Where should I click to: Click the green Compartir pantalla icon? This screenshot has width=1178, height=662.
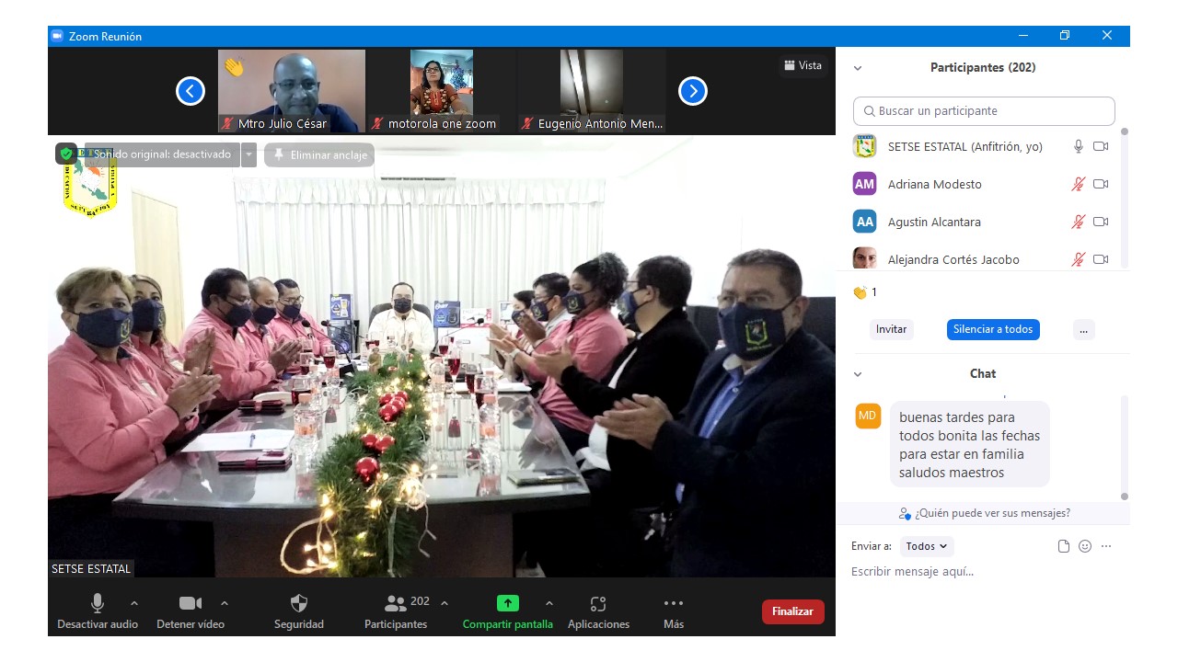click(508, 603)
